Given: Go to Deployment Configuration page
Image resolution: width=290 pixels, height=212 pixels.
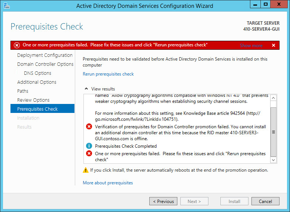Looking at the screenshot, I should point(45,55).
